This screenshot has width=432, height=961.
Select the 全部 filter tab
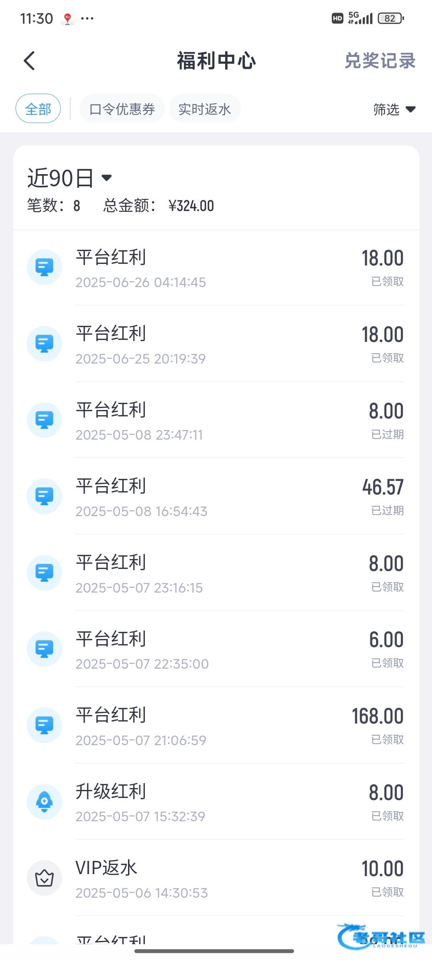pos(38,109)
